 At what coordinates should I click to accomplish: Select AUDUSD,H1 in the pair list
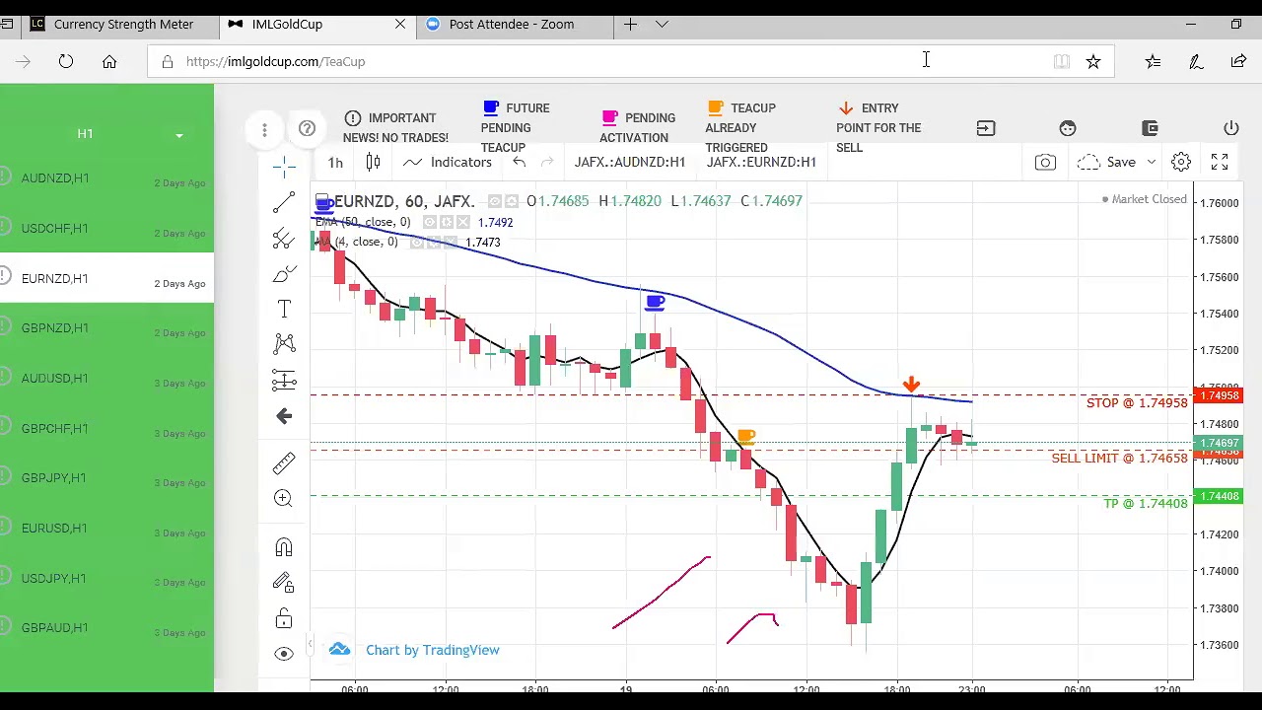(106, 379)
